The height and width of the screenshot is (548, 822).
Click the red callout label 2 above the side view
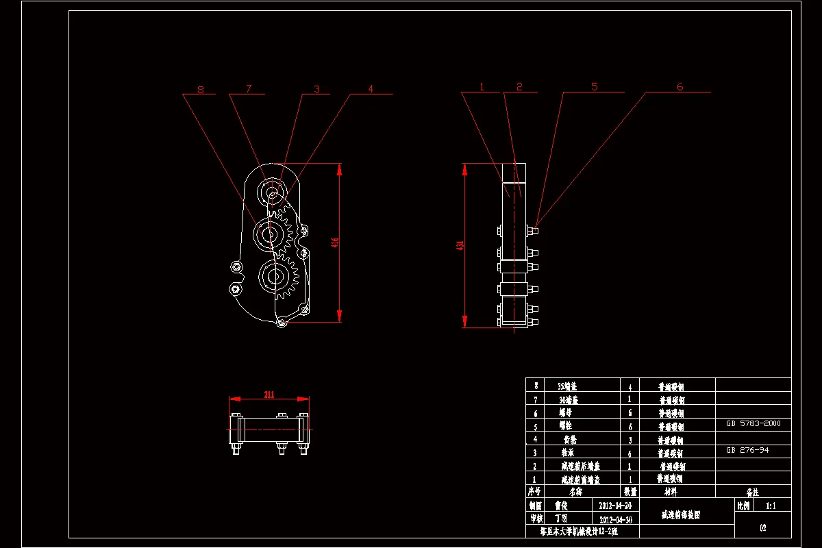pos(519,87)
